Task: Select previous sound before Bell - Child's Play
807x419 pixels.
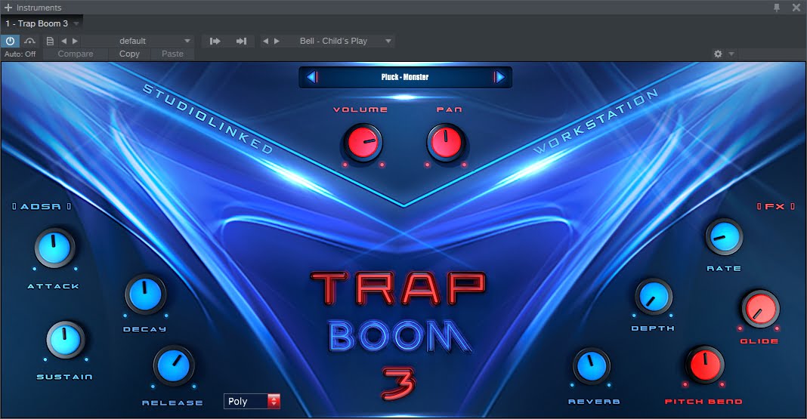Action: coord(265,41)
